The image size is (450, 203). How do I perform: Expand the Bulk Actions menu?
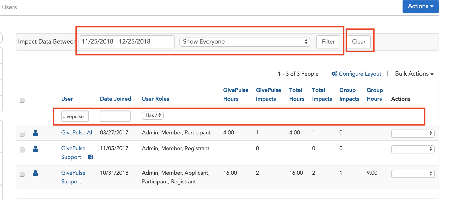(414, 74)
